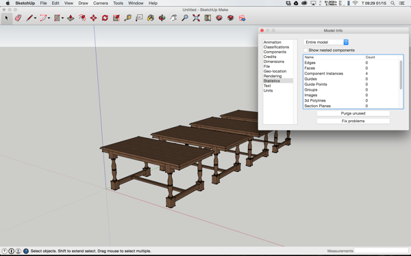
Task: Open the 3D Warehouse icon
Action: [219, 18]
